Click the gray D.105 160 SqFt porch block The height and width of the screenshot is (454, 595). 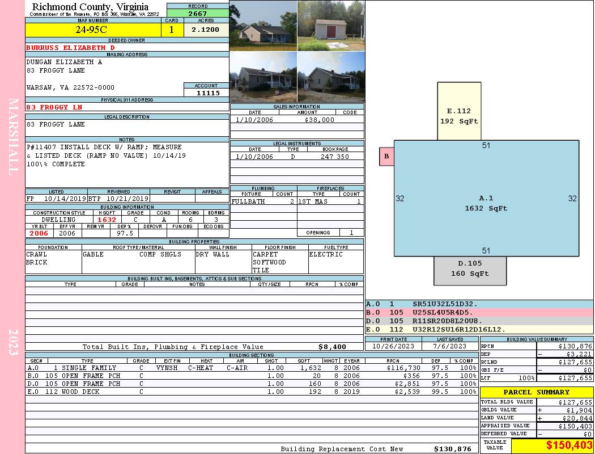(470, 270)
